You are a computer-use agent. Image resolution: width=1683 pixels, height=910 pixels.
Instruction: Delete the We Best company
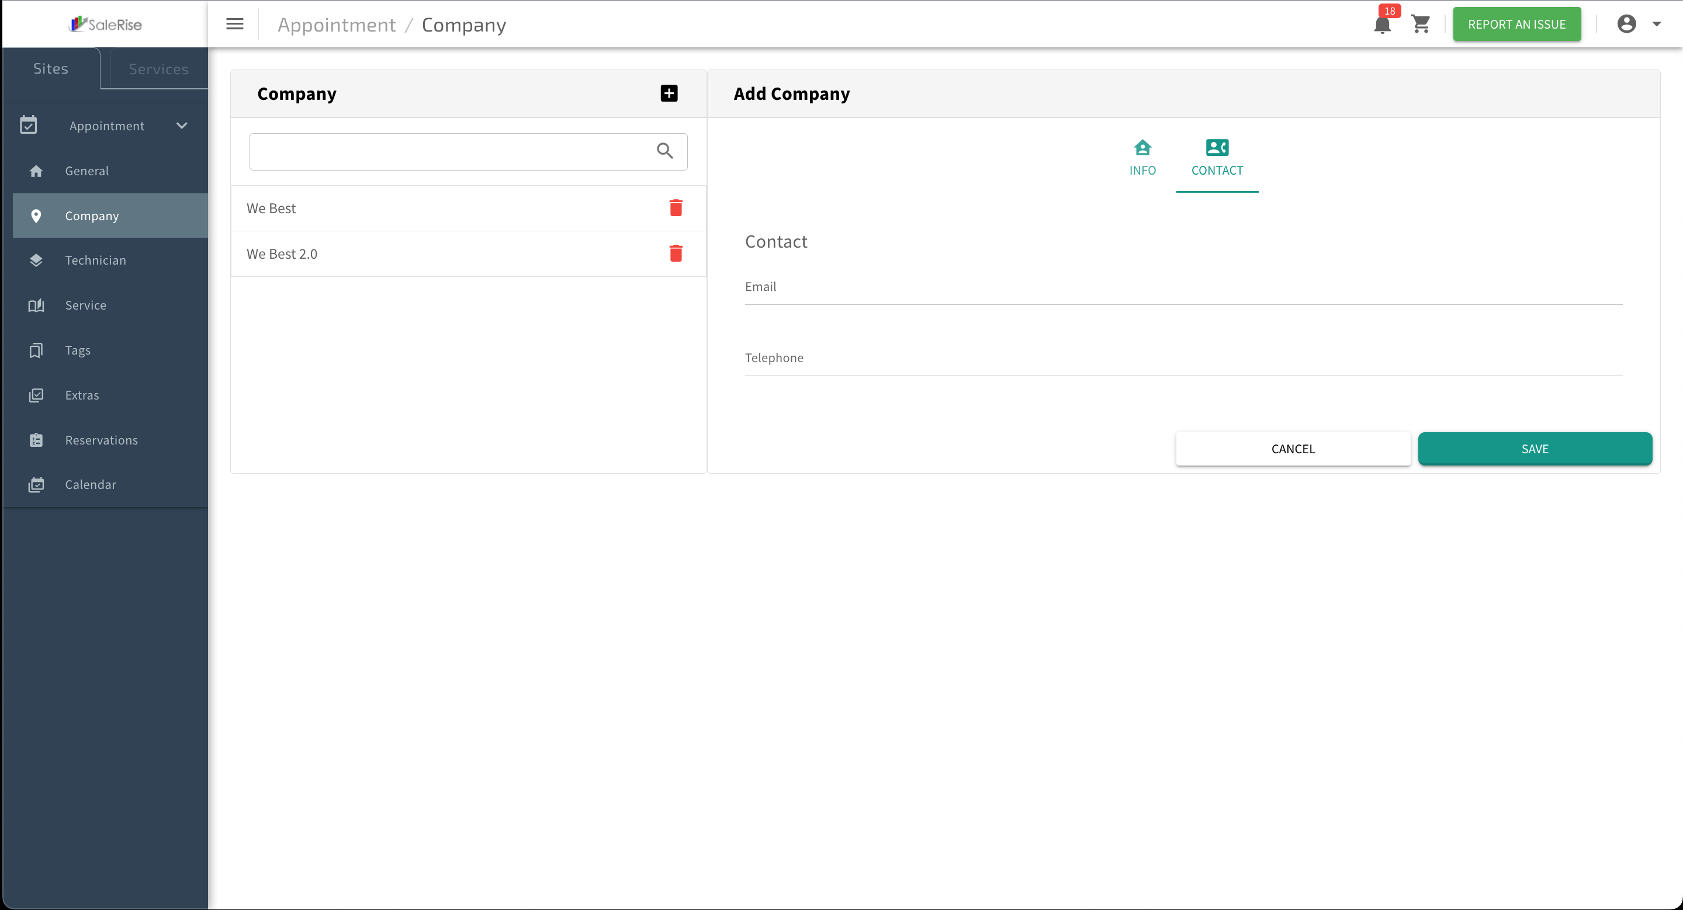676,209
